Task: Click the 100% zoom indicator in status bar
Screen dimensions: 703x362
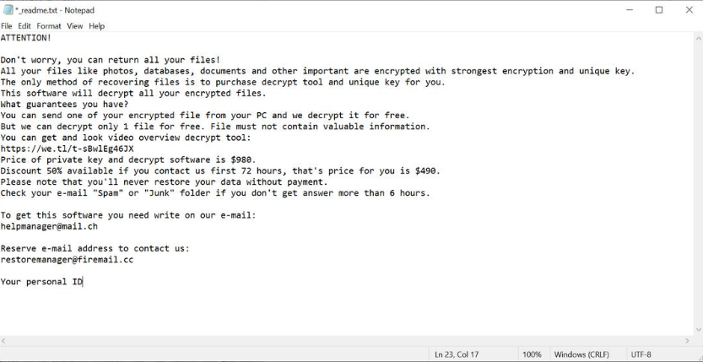Action: click(x=532, y=354)
